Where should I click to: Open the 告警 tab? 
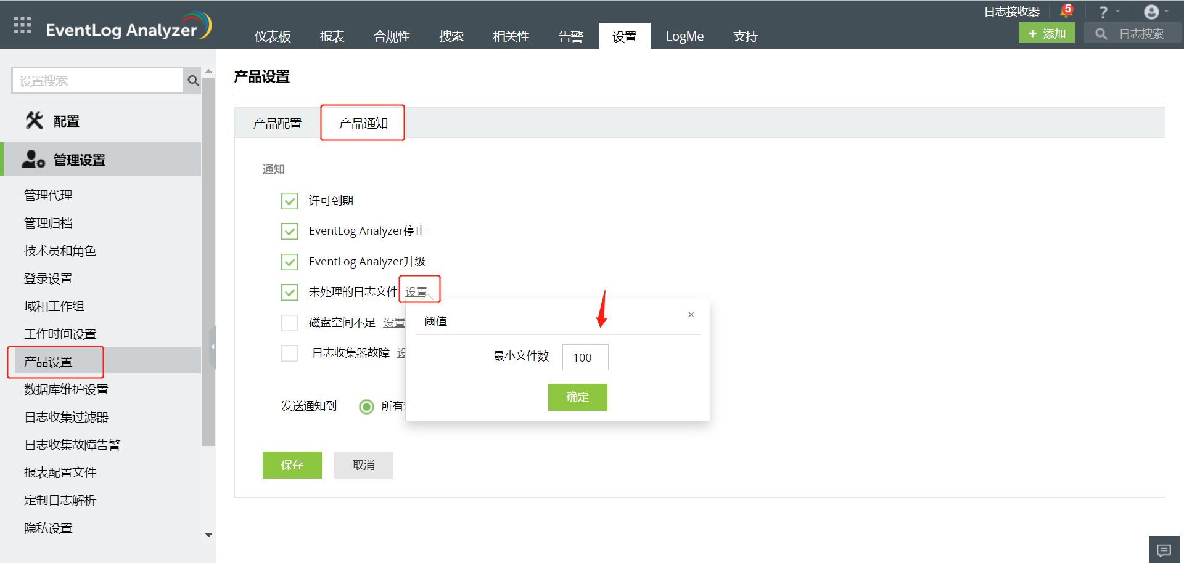[x=571, y=36]
